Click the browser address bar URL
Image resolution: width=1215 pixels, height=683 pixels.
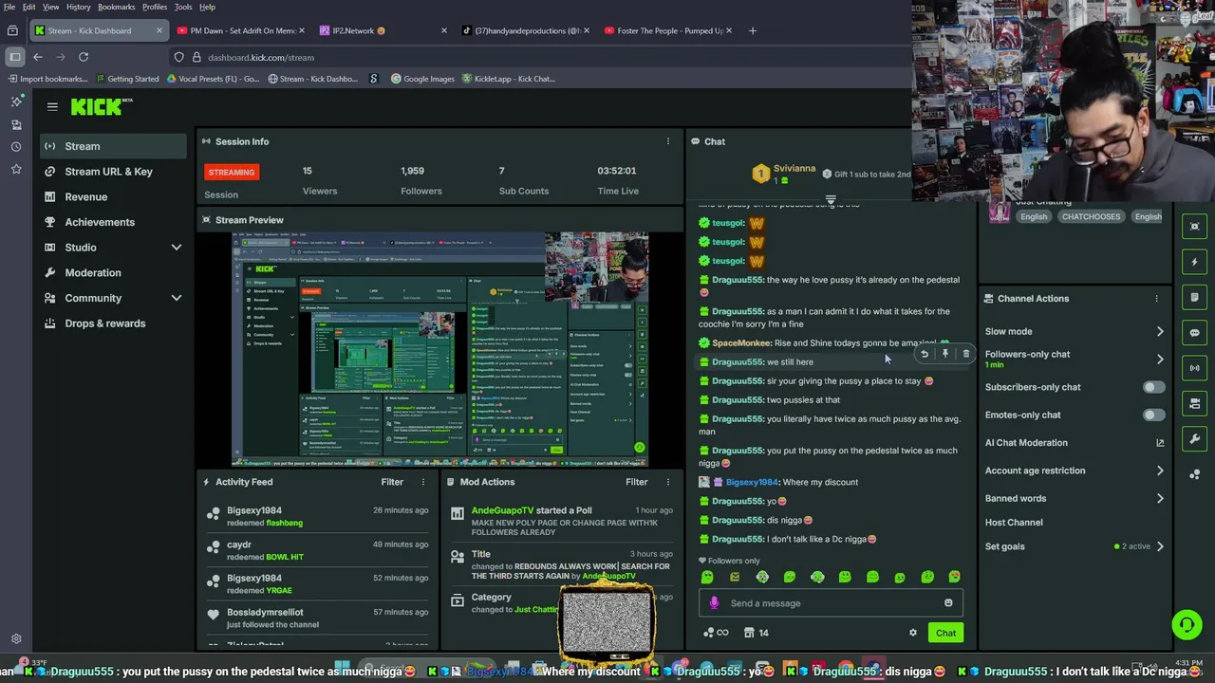pos(261,57)
